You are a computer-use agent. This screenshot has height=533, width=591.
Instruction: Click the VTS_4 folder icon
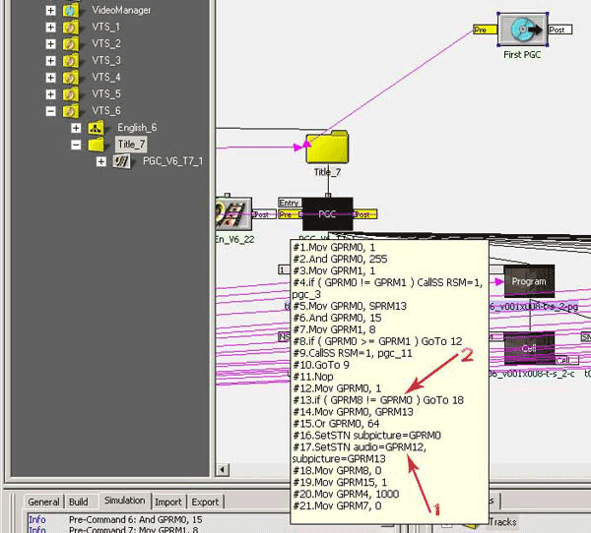(71, 77)
